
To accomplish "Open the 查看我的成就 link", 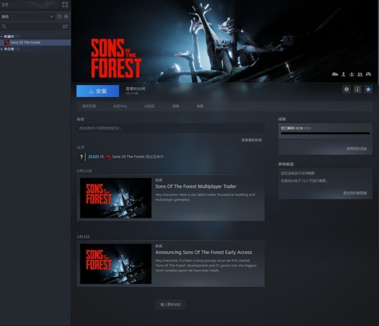I will [x=356, y=149].
